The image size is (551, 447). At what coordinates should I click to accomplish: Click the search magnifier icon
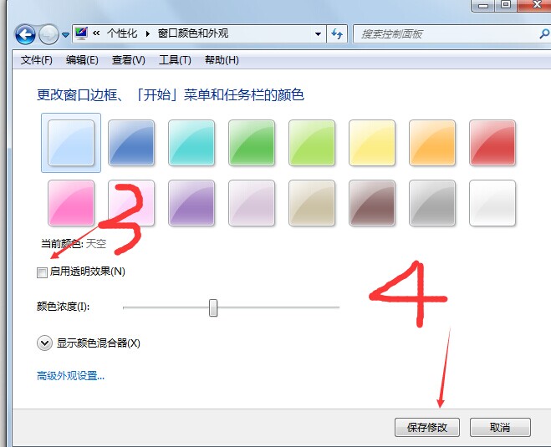click(544, 34)
